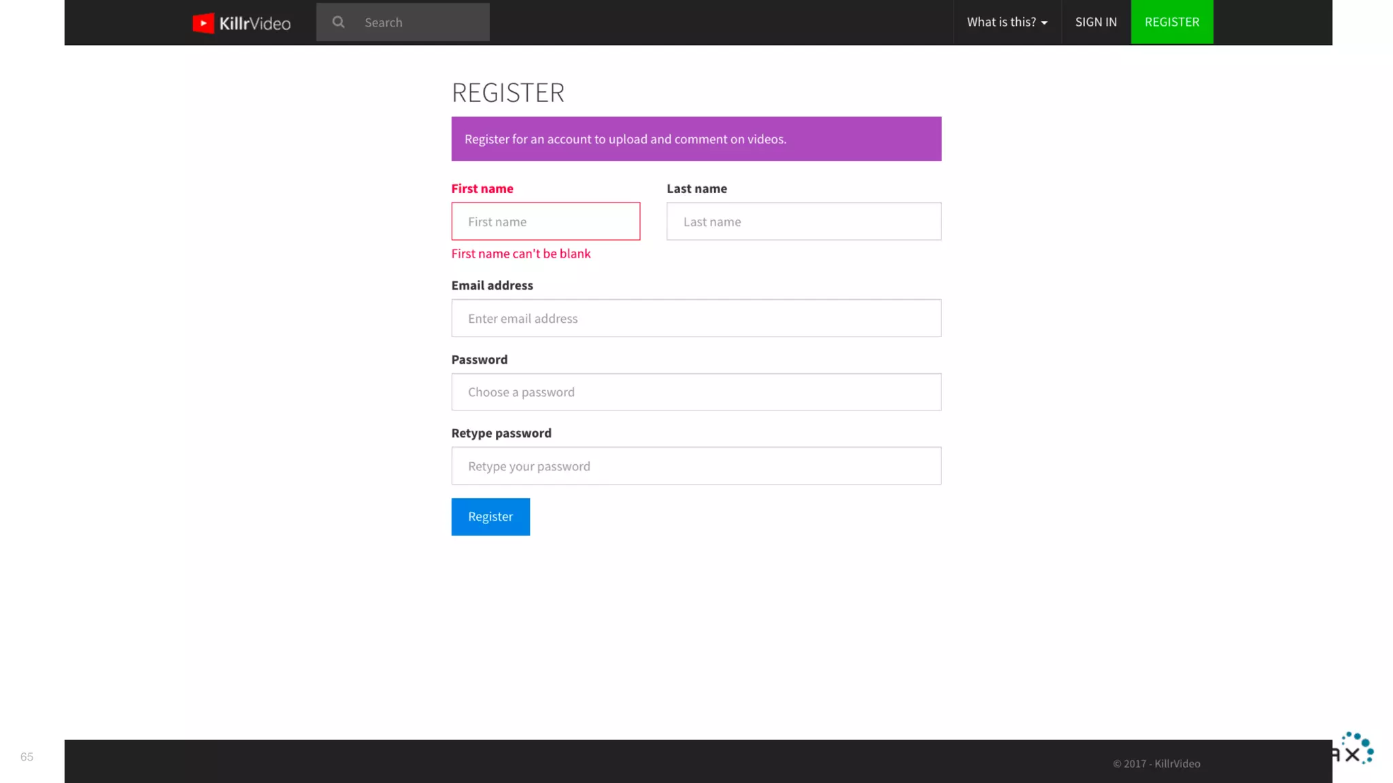The image size is (1393, 783).
Task: Focus the Email address input
Action: [x=696, y=318]
